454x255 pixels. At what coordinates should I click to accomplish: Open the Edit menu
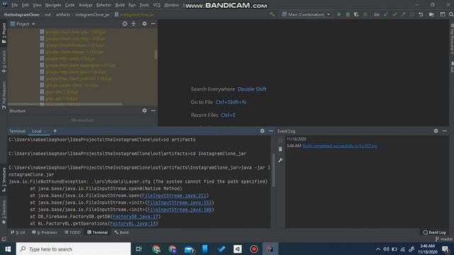click(x=26, y=5)
